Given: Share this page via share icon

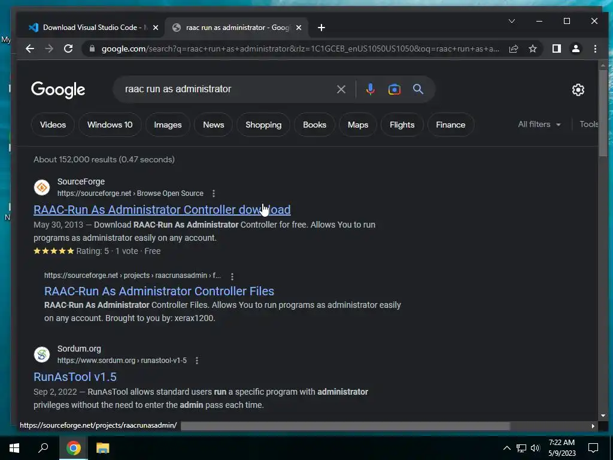Looking at the screenshot, I should pyautogui.click(x=513, y=49).
